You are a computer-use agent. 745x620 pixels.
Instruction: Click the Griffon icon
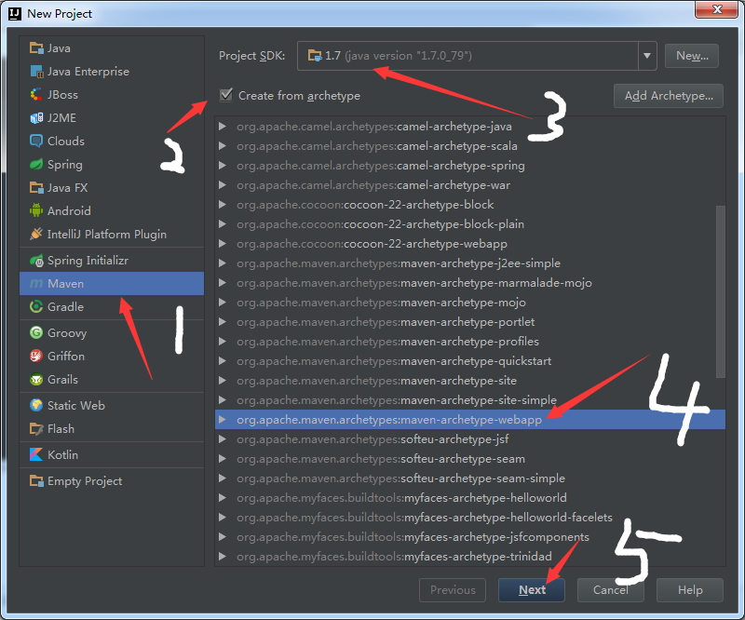[x=36, y=356]
